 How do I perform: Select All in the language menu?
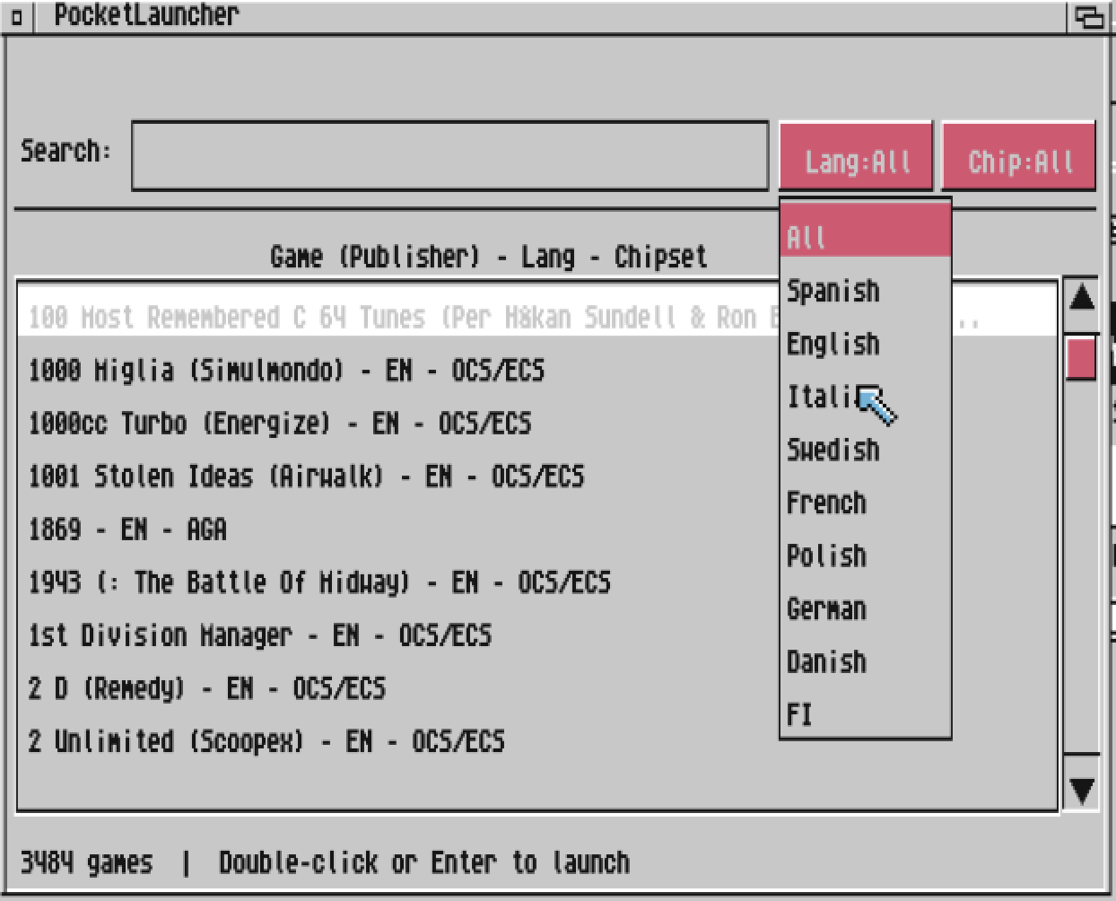tap(865, 236)
